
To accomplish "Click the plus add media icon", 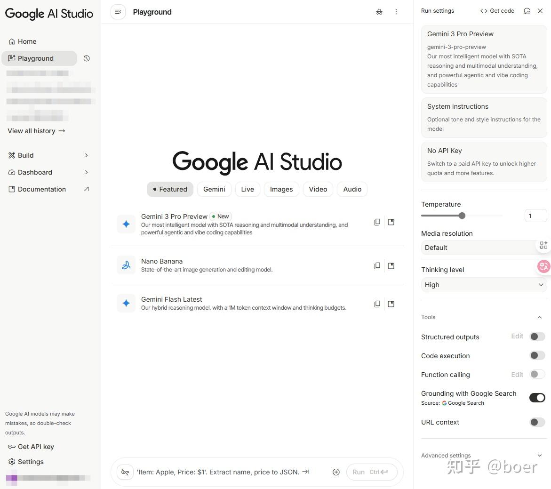I will click(336, 472).
